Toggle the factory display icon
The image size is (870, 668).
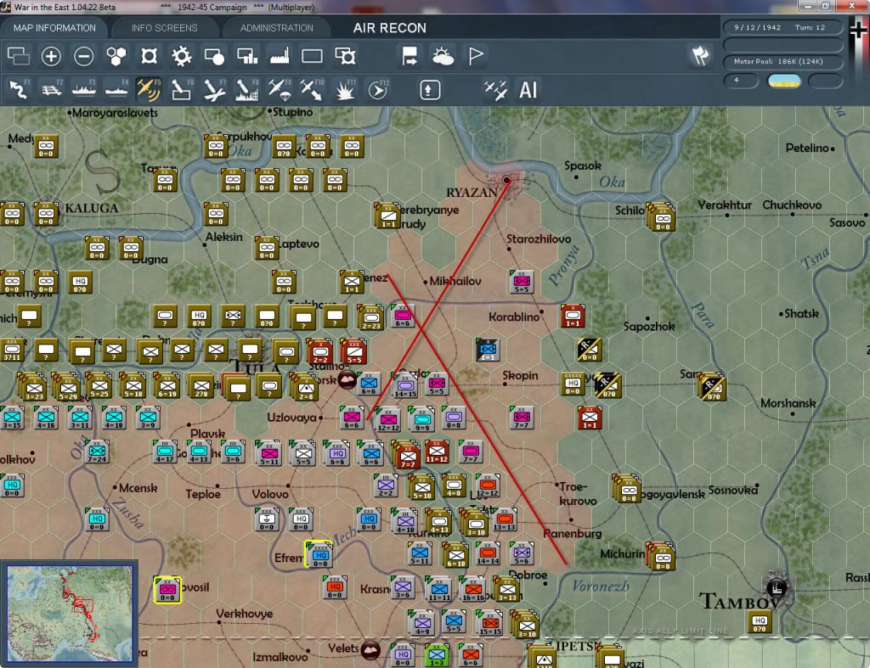click(x=280, y=56)
